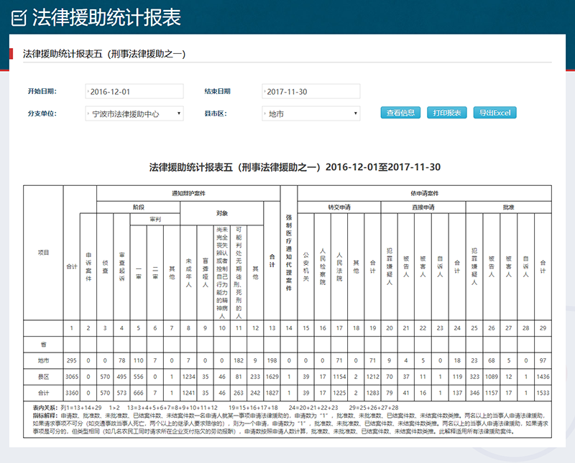This screenshot has height=463, width=575.
Task: Click the report edit icon beside the title
Action: [19, 18]
